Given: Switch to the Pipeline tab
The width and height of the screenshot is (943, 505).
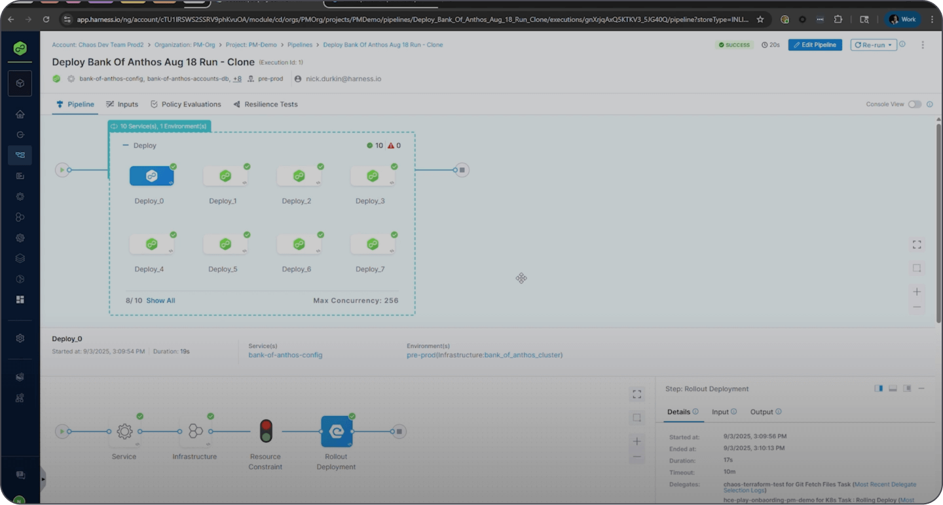Looking at the screenshot, I should pyautogui.click(x=75, y=104).
